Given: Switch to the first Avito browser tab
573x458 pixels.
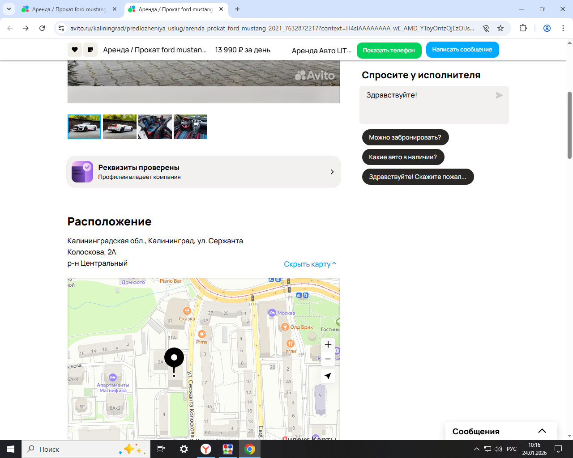Looking at the screenshot, I should pos(69,9).
